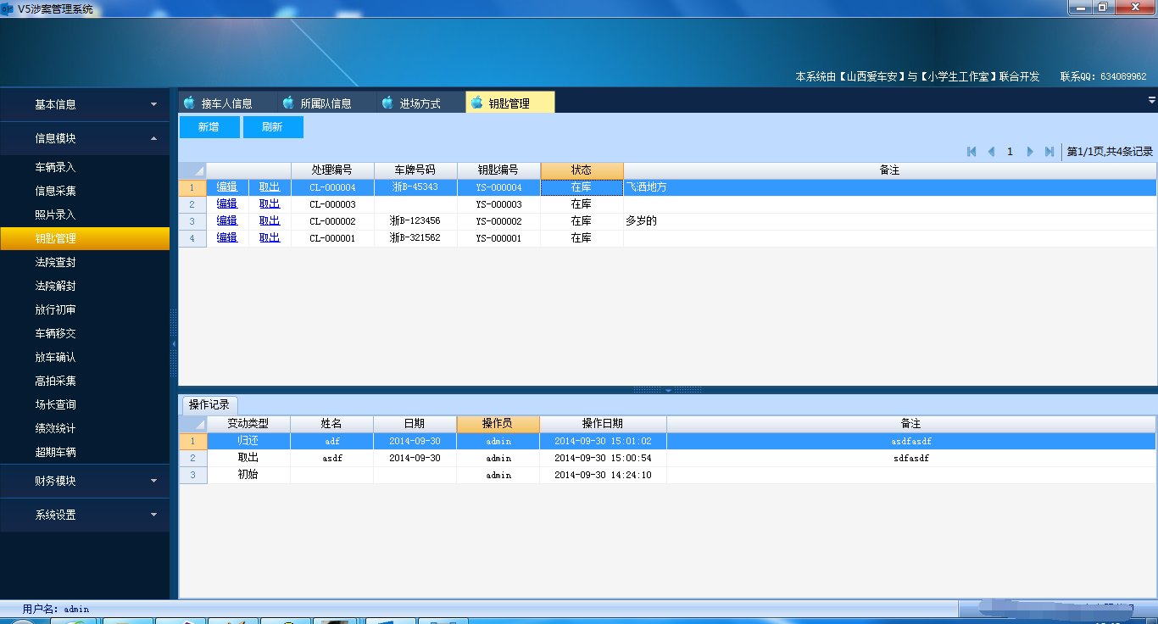The width and height of the screenshot is (1158, 624).
Task: Select the 操作记录 tab
Action: (x=209, y=405)
